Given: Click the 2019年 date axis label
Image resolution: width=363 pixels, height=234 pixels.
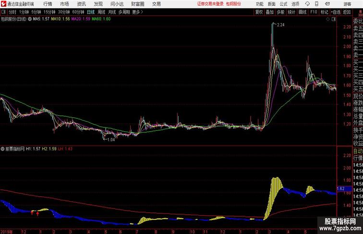Looking at the screenshot, I should 7,232.
